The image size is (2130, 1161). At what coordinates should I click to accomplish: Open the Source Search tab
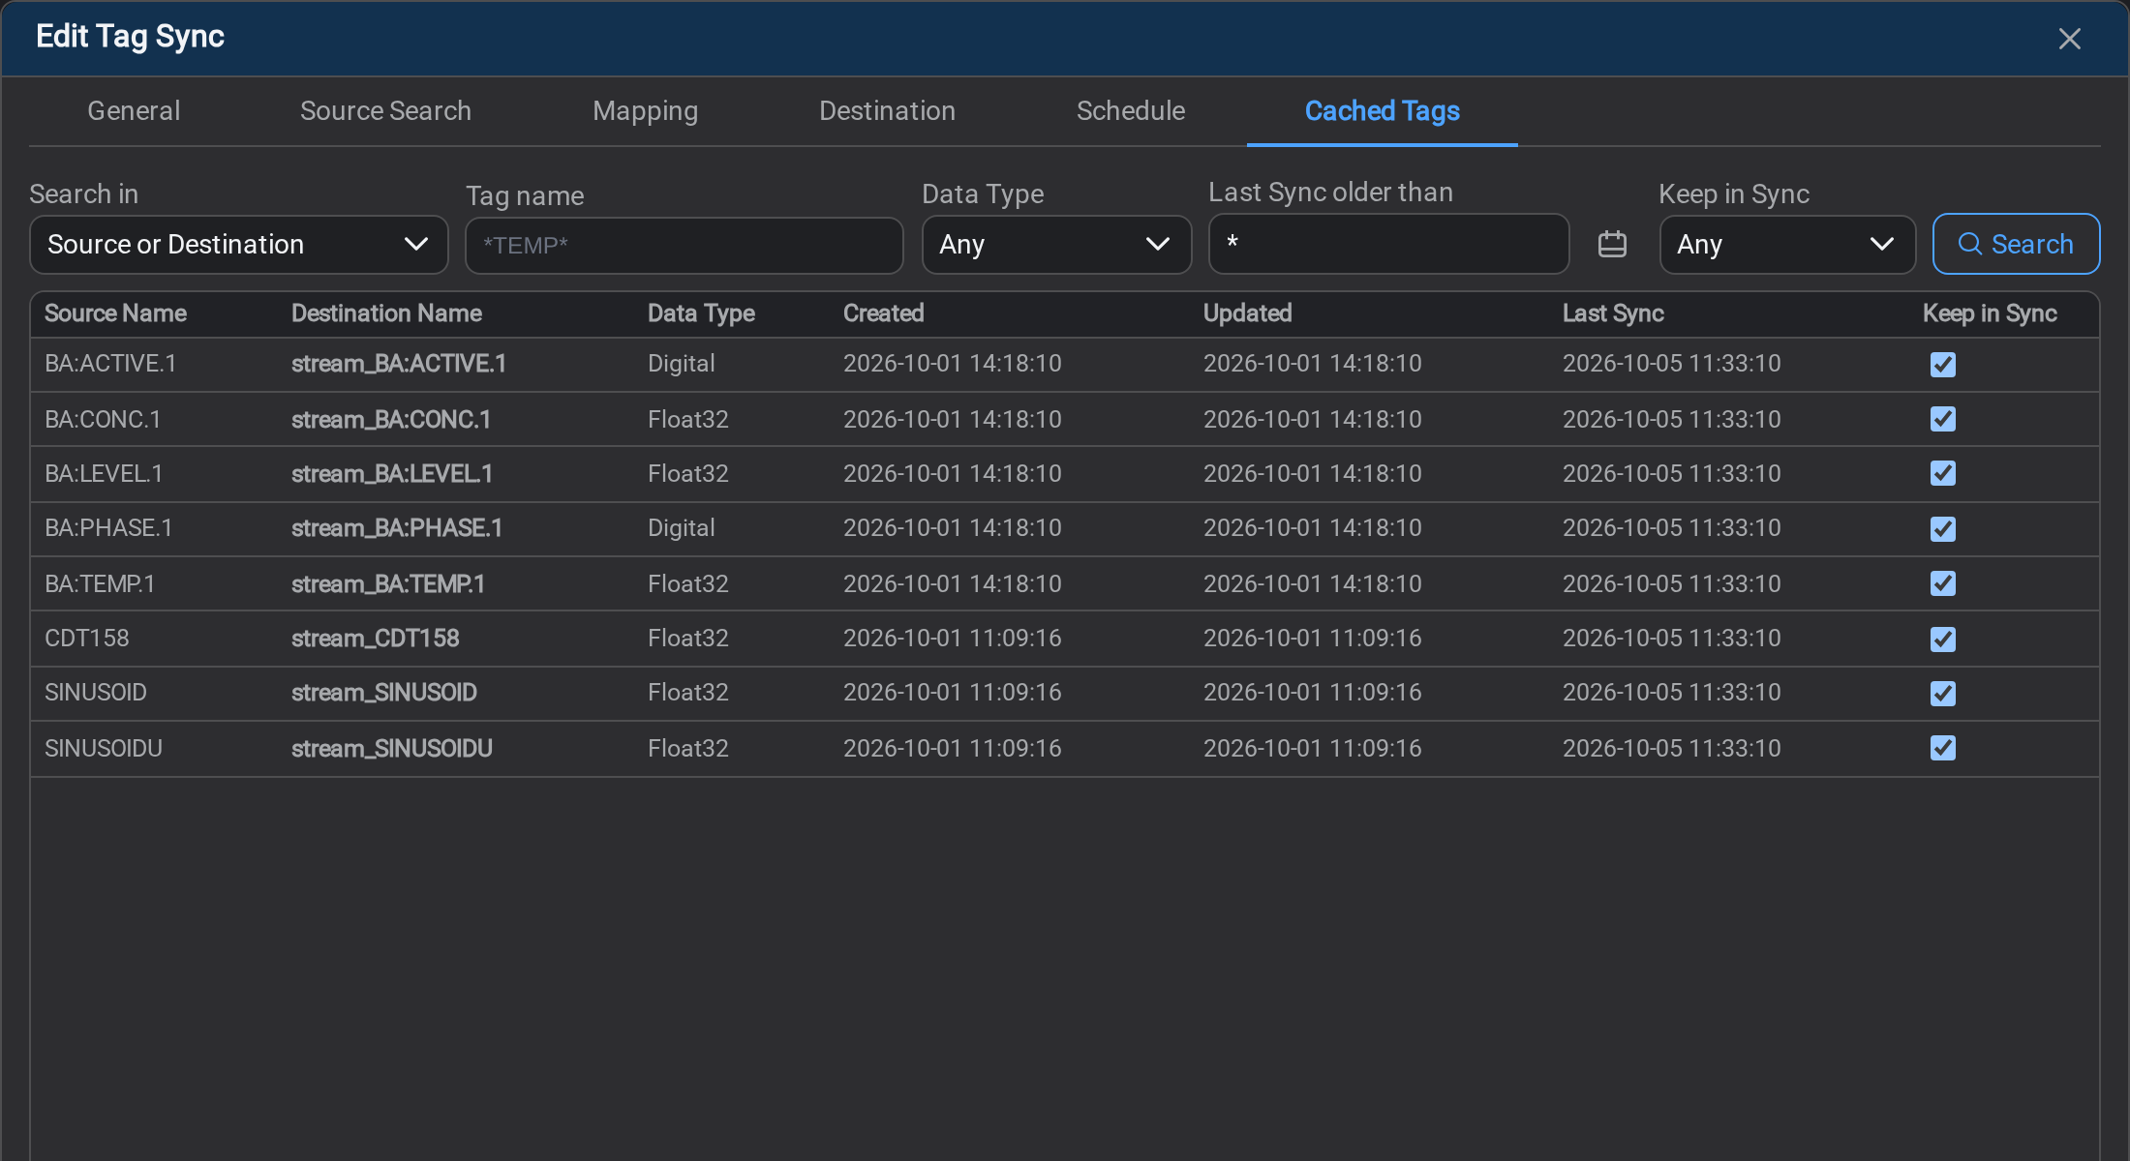pyautogui.click(x=385, y=111)
